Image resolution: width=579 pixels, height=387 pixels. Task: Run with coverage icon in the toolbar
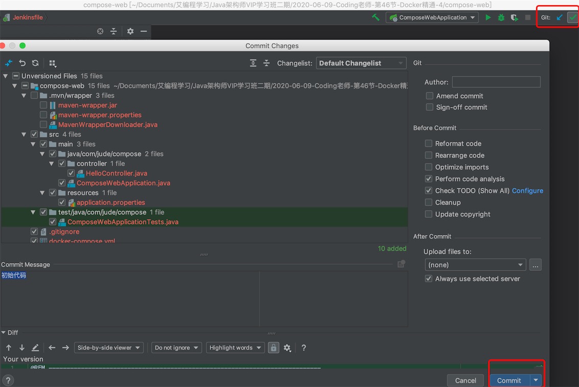(515, 17)
